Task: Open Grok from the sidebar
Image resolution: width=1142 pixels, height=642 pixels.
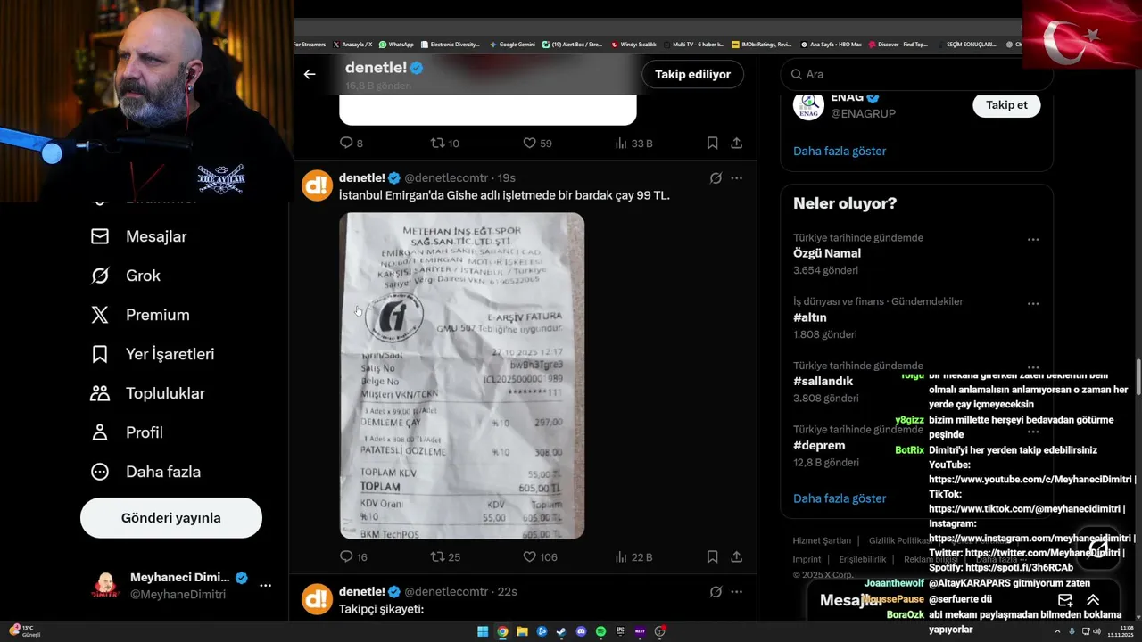Action: click(125, 276)
